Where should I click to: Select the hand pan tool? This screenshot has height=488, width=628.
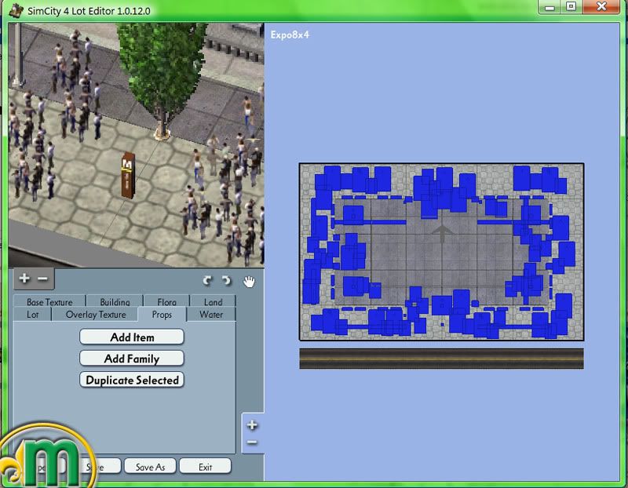(x=249, y=282)
